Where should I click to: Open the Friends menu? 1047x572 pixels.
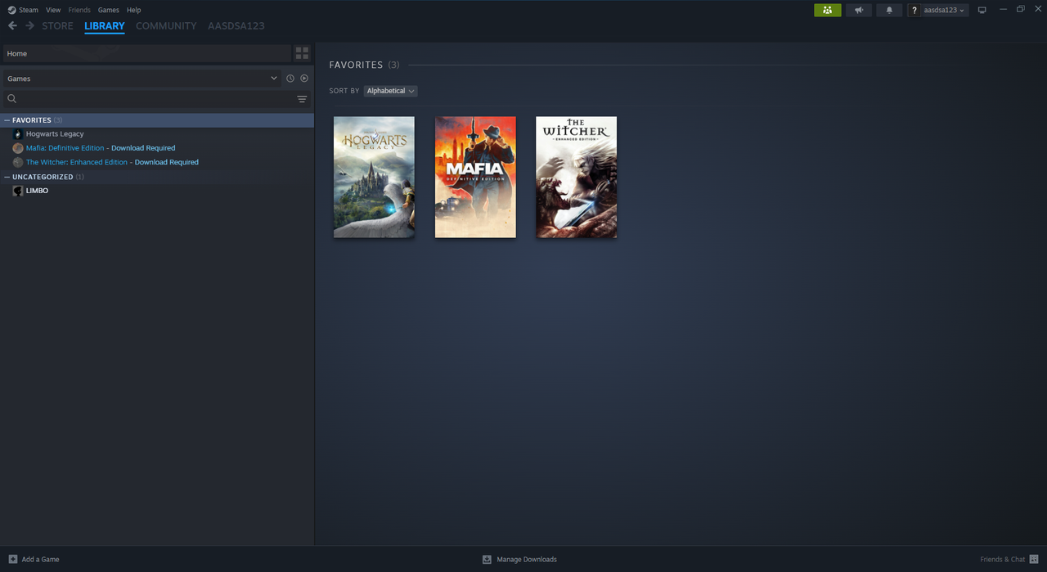[79, 10]
